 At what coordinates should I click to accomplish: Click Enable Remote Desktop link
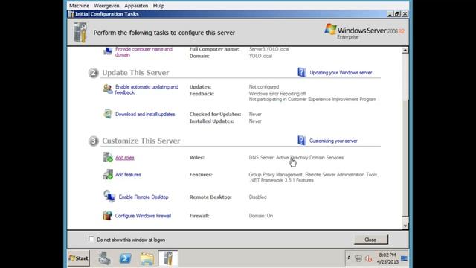pyautogui.click(x=144, y=197)
